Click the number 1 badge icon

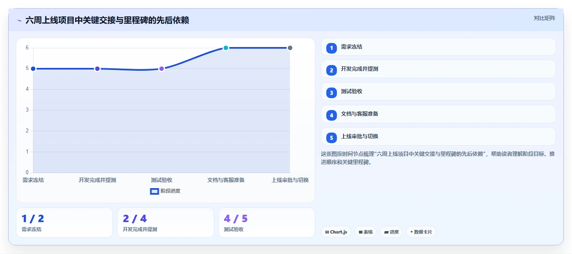332,48
